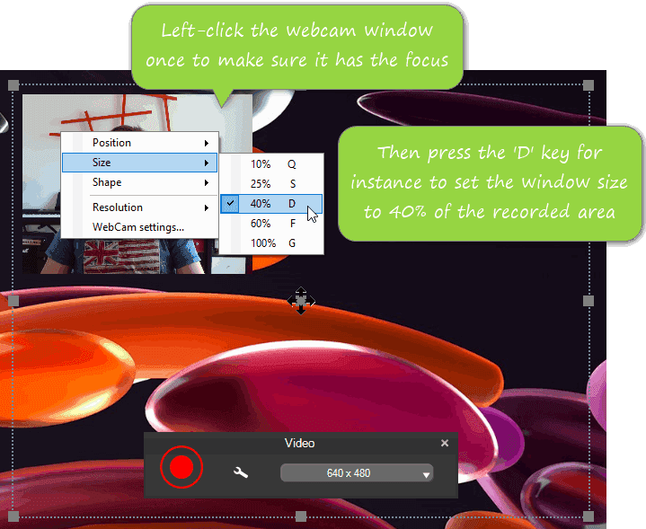The height and width of the screenshot is (529, 646).
Task: Close the Video toolbar panel
Action: (x=445, y=443)
